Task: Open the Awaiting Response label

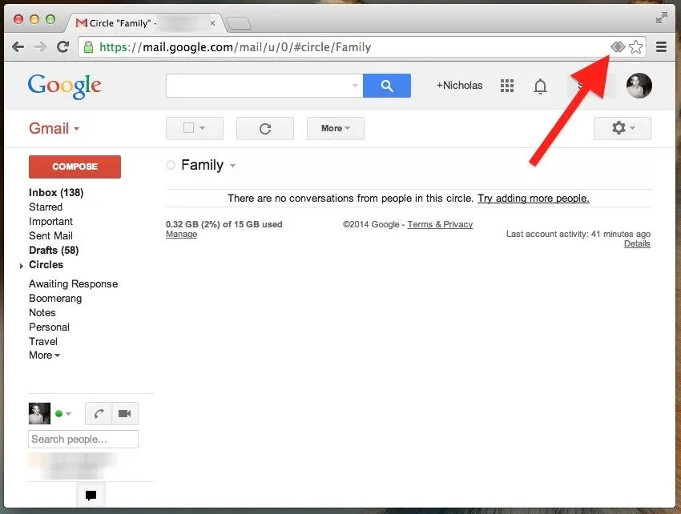Action: (x=74, y=284)
